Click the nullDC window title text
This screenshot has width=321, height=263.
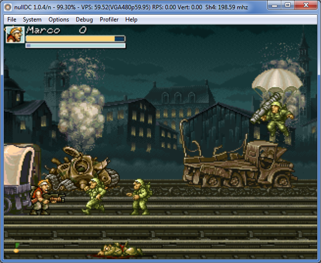tap(131, 7)
